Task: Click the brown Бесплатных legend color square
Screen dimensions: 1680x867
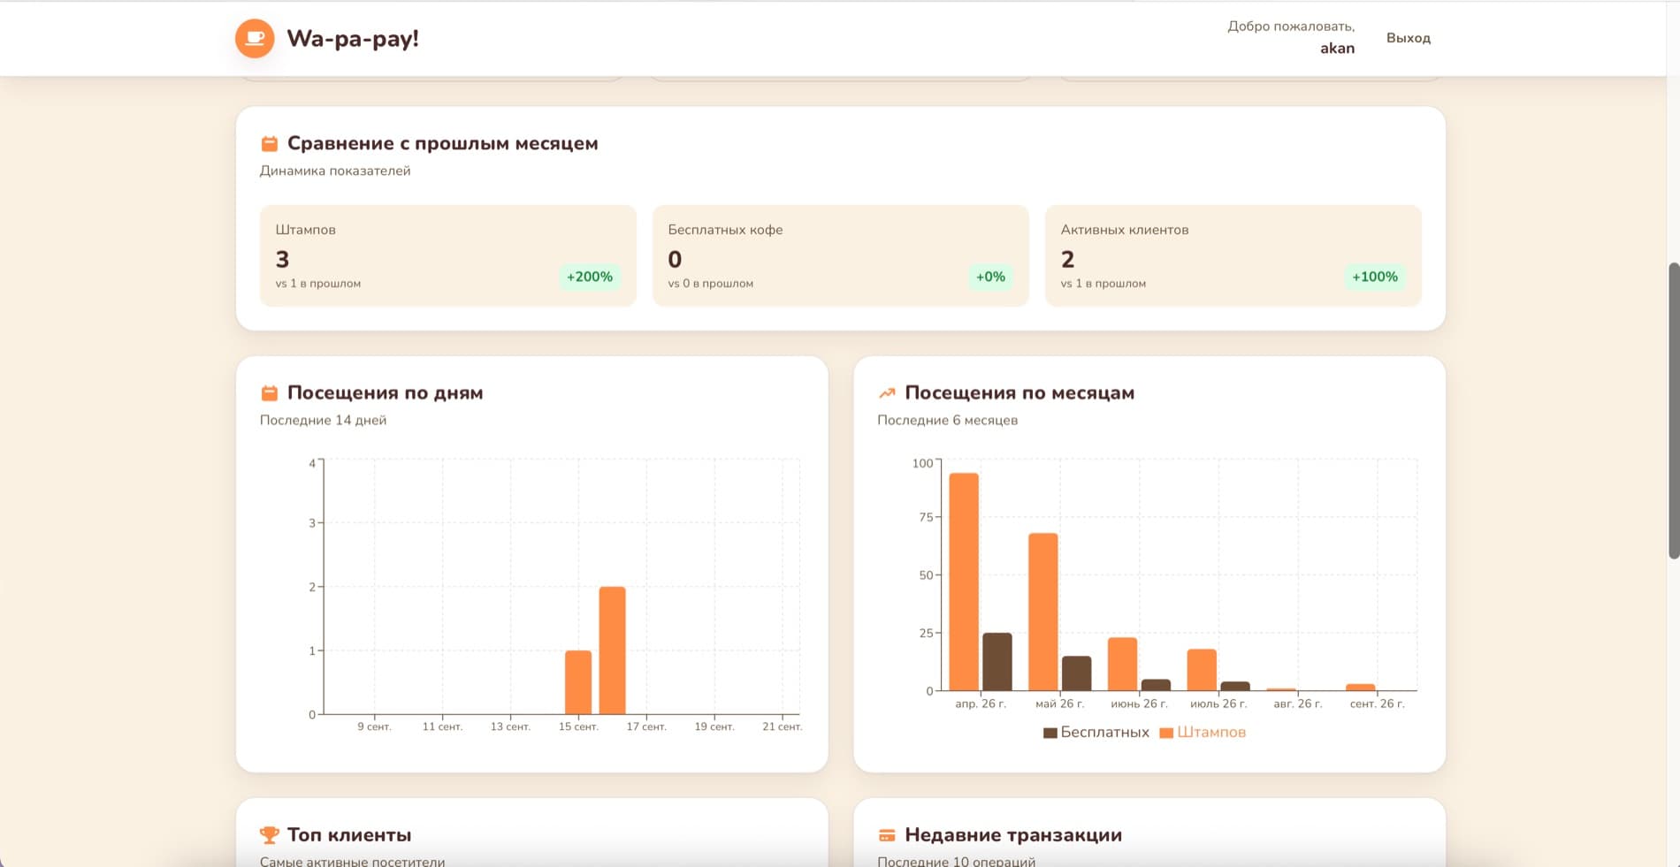Action: click(x=1050, y=733)
